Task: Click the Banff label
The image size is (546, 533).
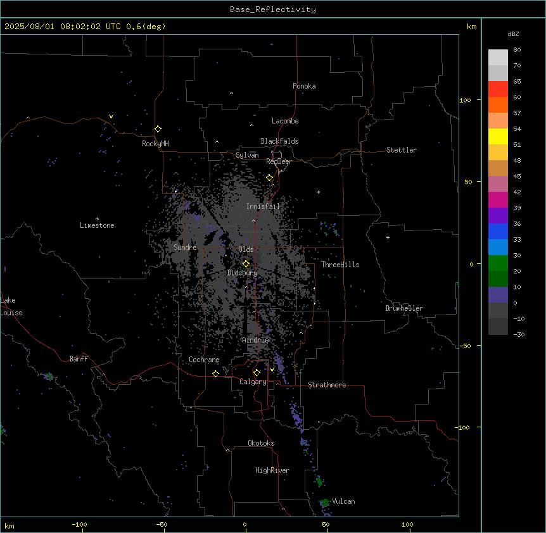Action: tap(79, 359)
